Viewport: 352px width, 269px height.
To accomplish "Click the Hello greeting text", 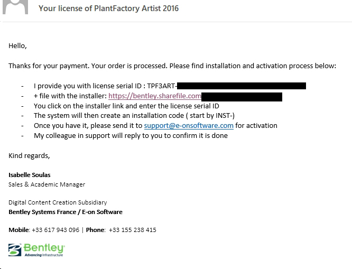I will coord(17,46).
